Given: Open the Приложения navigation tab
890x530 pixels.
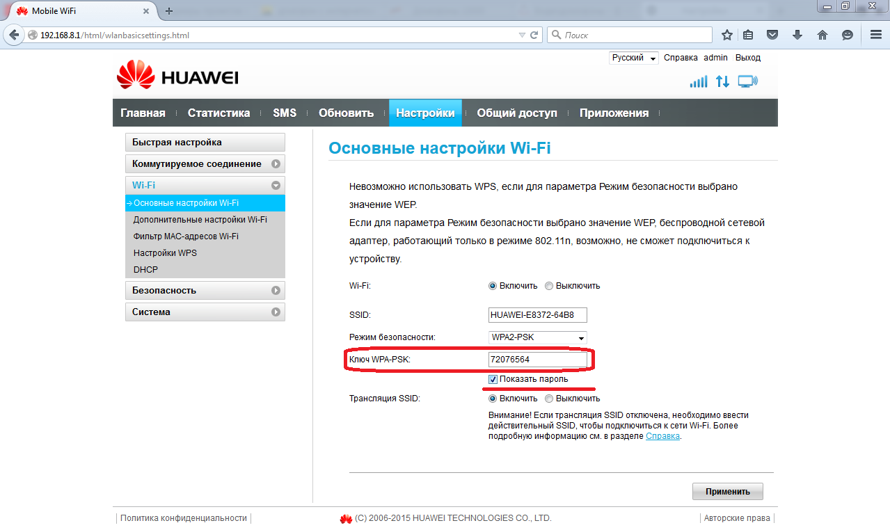Looking at the screenshot, I should [614, 113].
